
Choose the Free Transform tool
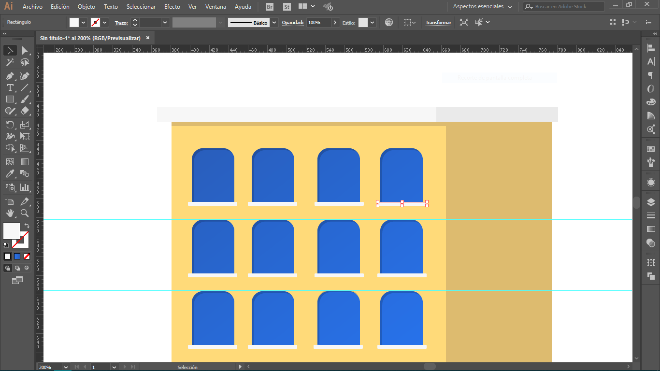[25, 136]
